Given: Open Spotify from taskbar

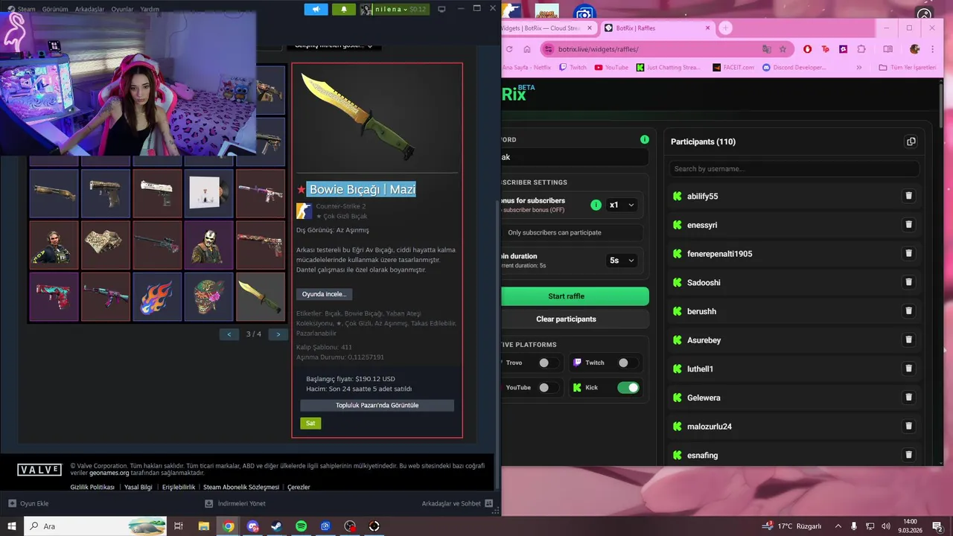Looking at the screenshot, I should click(301, 526).
